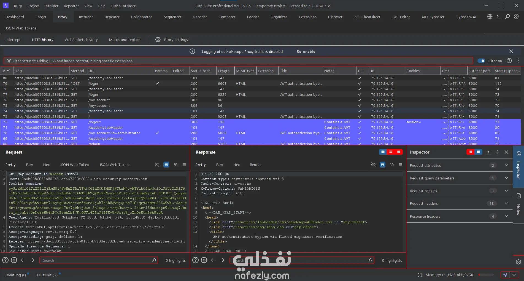Open the Response search settings gear

tap(204, 260)
